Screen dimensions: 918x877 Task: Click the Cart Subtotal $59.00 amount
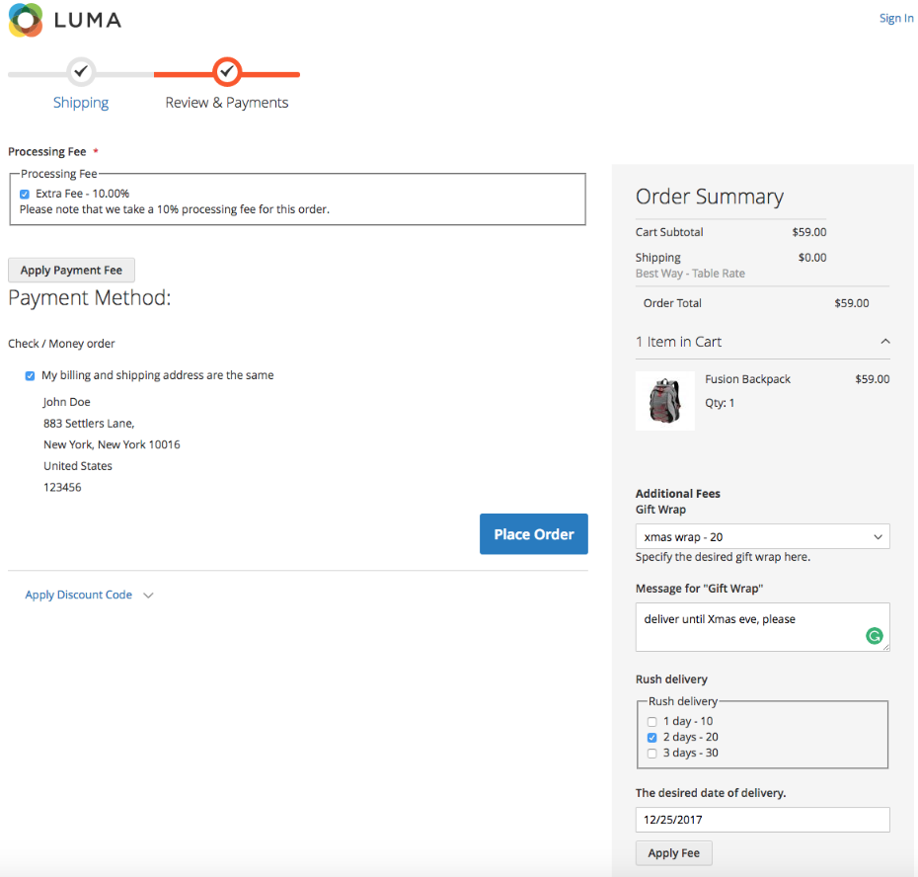809,232
